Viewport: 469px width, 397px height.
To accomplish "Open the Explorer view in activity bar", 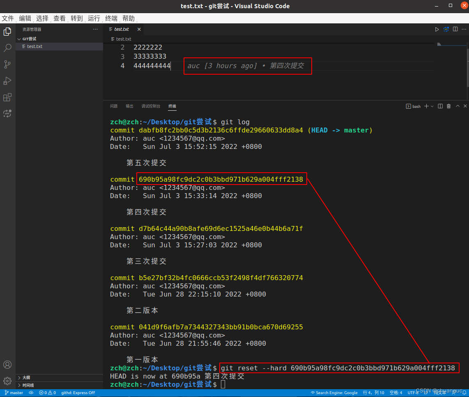I will click(x=7, y=31).
